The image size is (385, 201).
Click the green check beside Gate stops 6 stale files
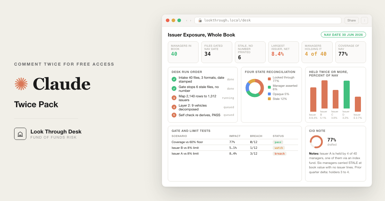174,89
